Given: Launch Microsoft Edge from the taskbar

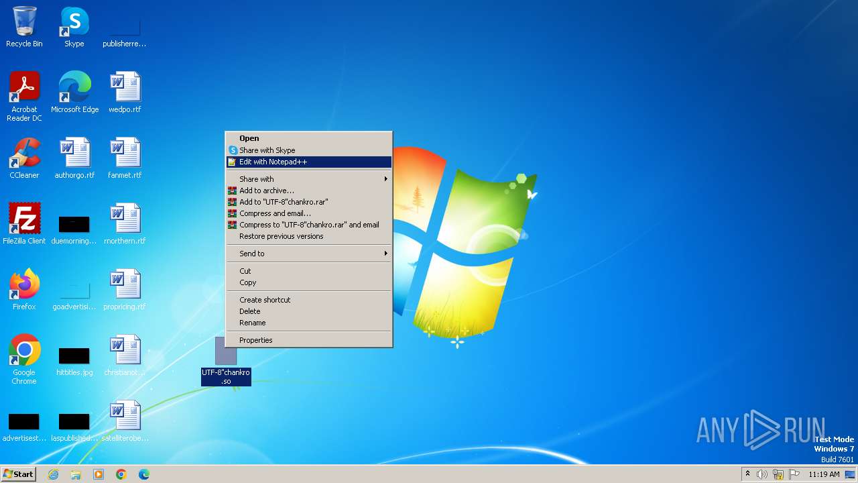Looking at the screenshot, I should click(144, 474).
